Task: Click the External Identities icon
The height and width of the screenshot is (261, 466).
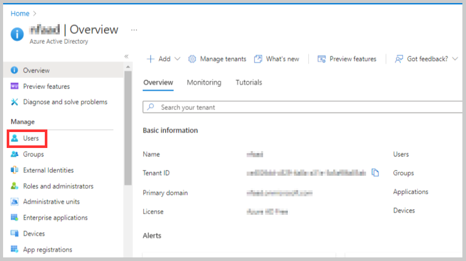Action: pyautogui.click(x=14, y=170)
